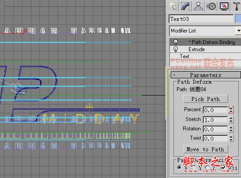Screen dimensions: 241x178
Task: Open the Display panel monitor tab
Action: 224,6
